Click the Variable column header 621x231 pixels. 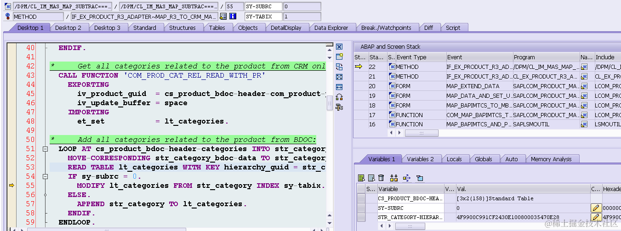click(410, 189)
